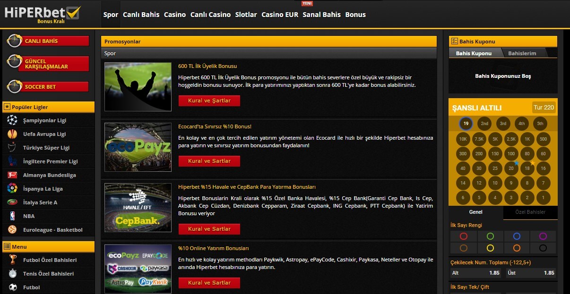Open Sanal Bahis in the navigation bar

(x=322, y=15)
